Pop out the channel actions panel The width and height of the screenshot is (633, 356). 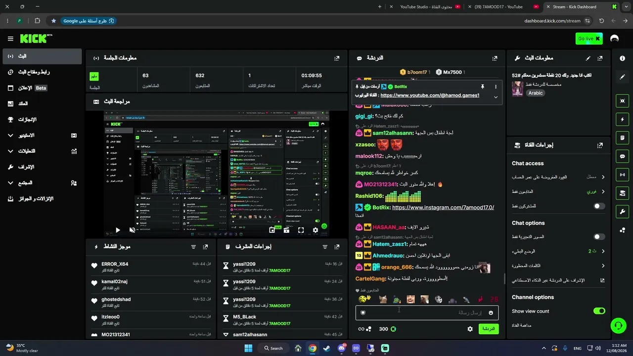(600, 145)
